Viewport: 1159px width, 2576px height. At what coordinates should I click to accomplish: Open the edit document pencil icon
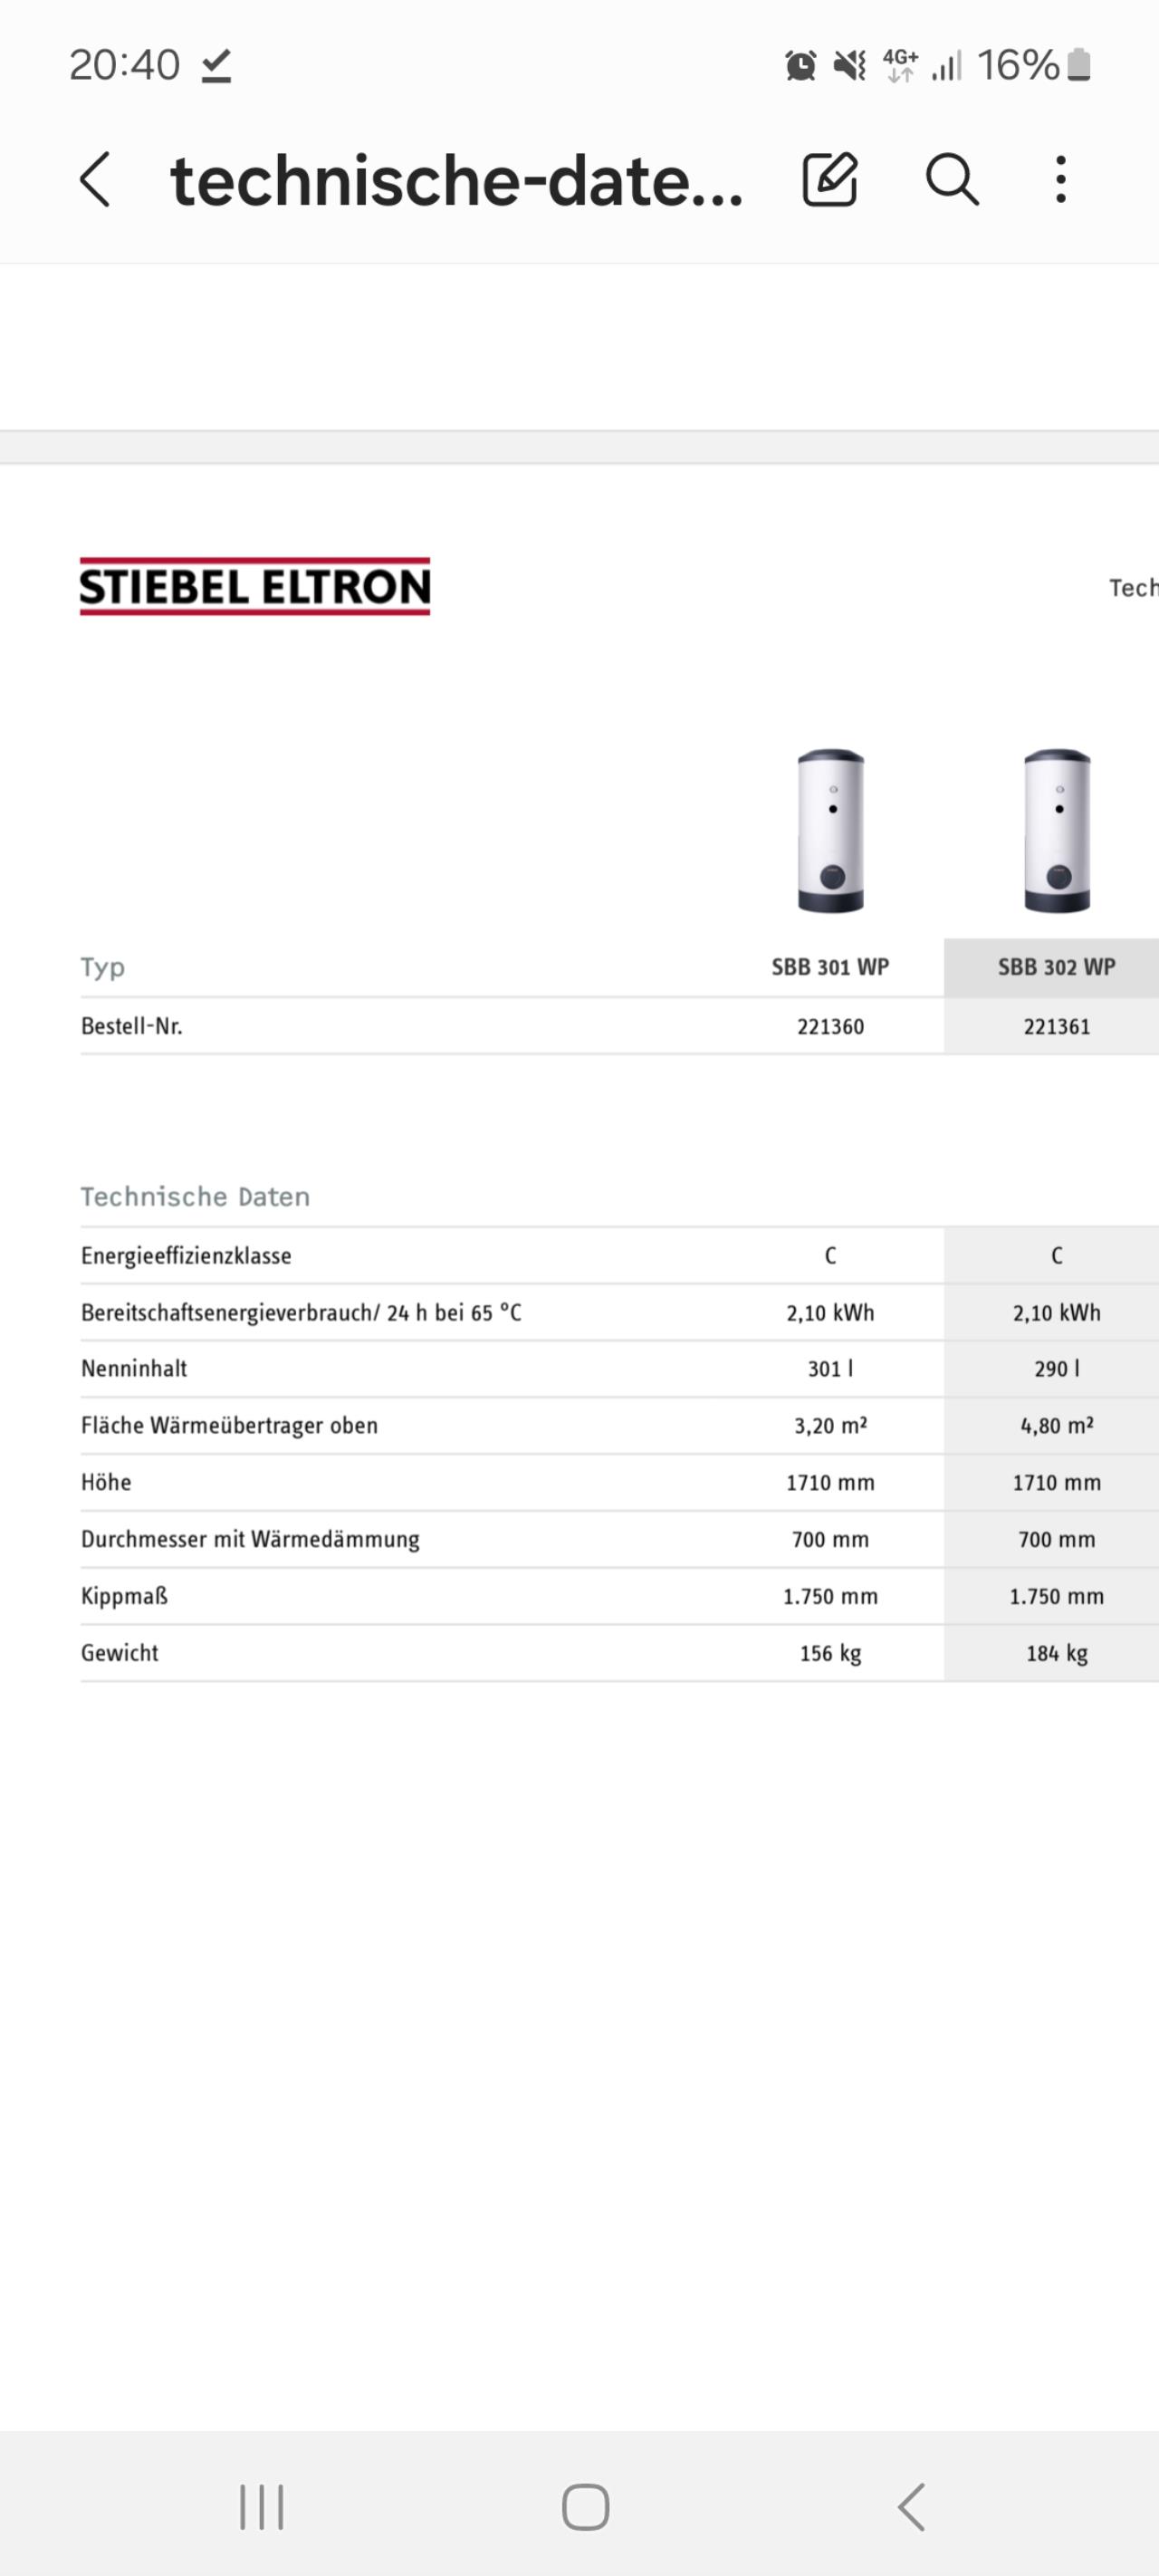[830, 180]
